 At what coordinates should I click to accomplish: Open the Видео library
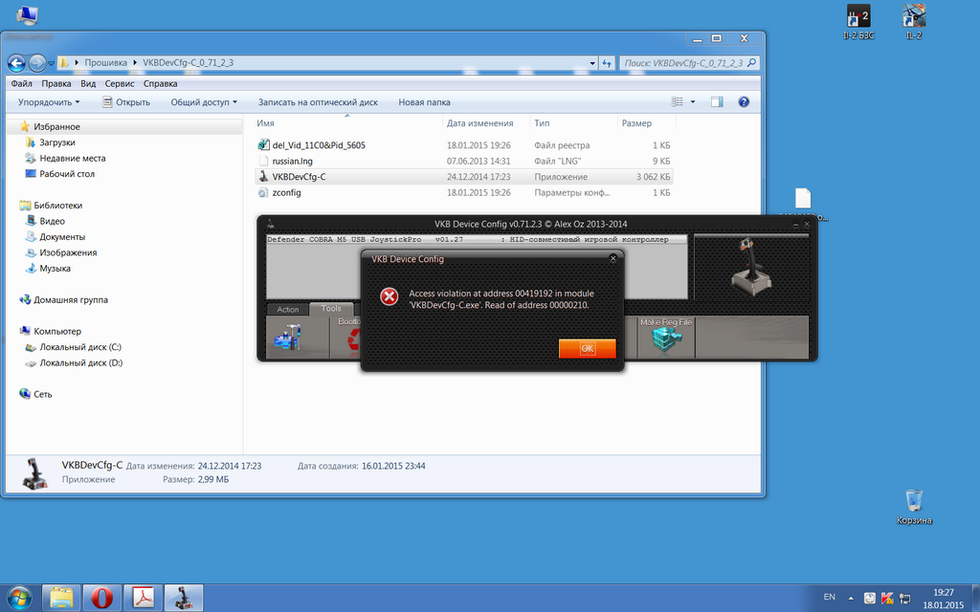(x=52, y=221)
